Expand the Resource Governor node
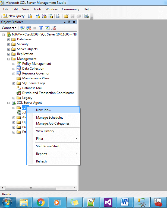Image resolution: width=167 pixels, height=208 pixels. point(14,74)
